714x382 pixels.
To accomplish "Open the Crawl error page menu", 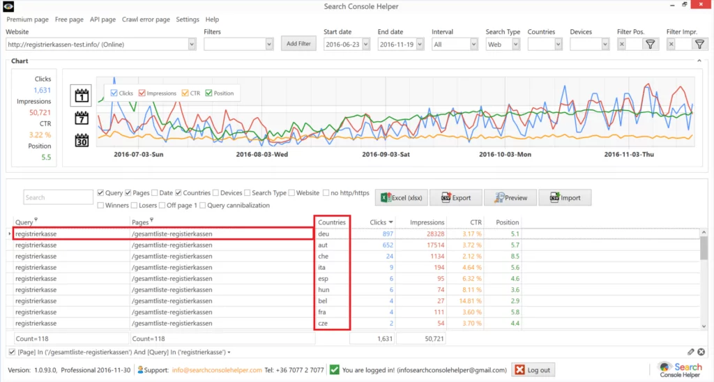I will 146,20.
